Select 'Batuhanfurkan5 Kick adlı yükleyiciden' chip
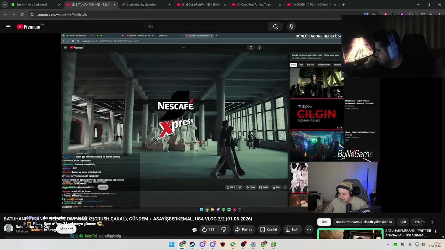Viewport: 445px width, 250px height. click(x=364, y=222)
